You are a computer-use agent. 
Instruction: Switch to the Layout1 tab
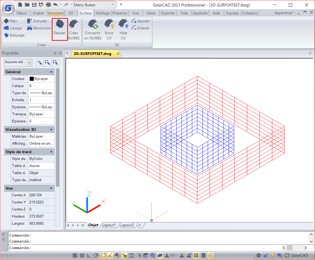click(x=109, y=225)
